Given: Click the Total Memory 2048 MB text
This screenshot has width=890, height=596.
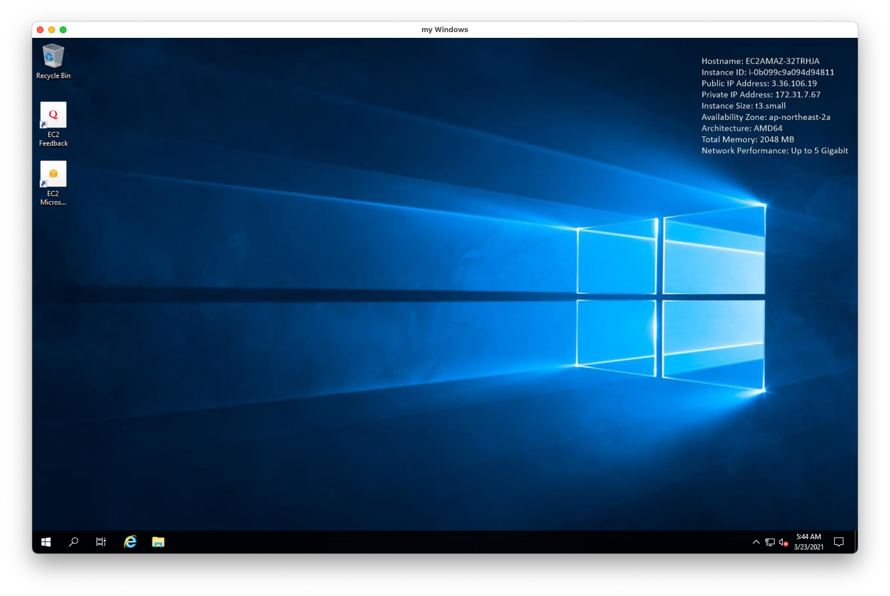Looking at the screenshot, I should coord(748,139).
